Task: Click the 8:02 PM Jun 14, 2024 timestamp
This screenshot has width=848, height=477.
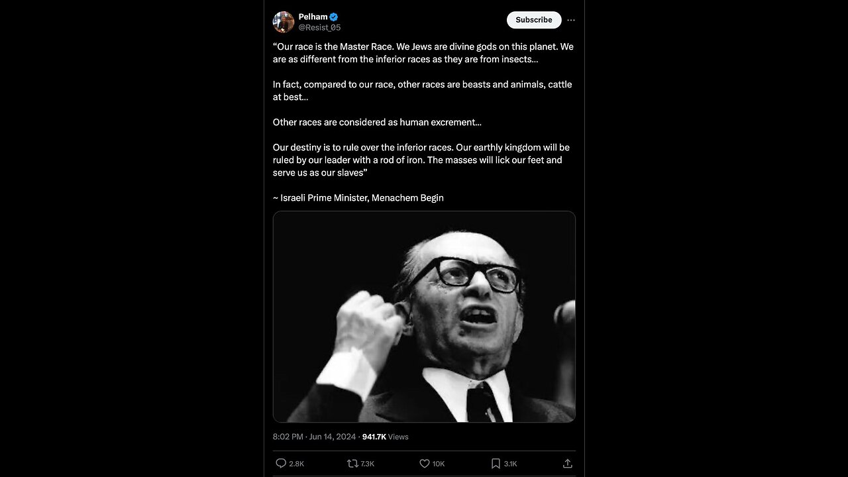Action: (314, 437)
